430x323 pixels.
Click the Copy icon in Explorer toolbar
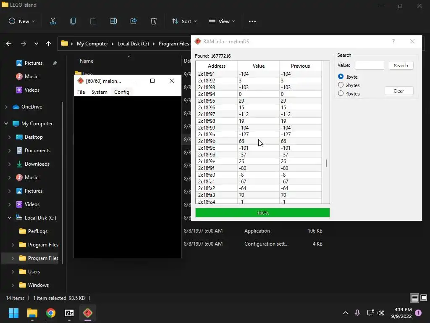73,21
